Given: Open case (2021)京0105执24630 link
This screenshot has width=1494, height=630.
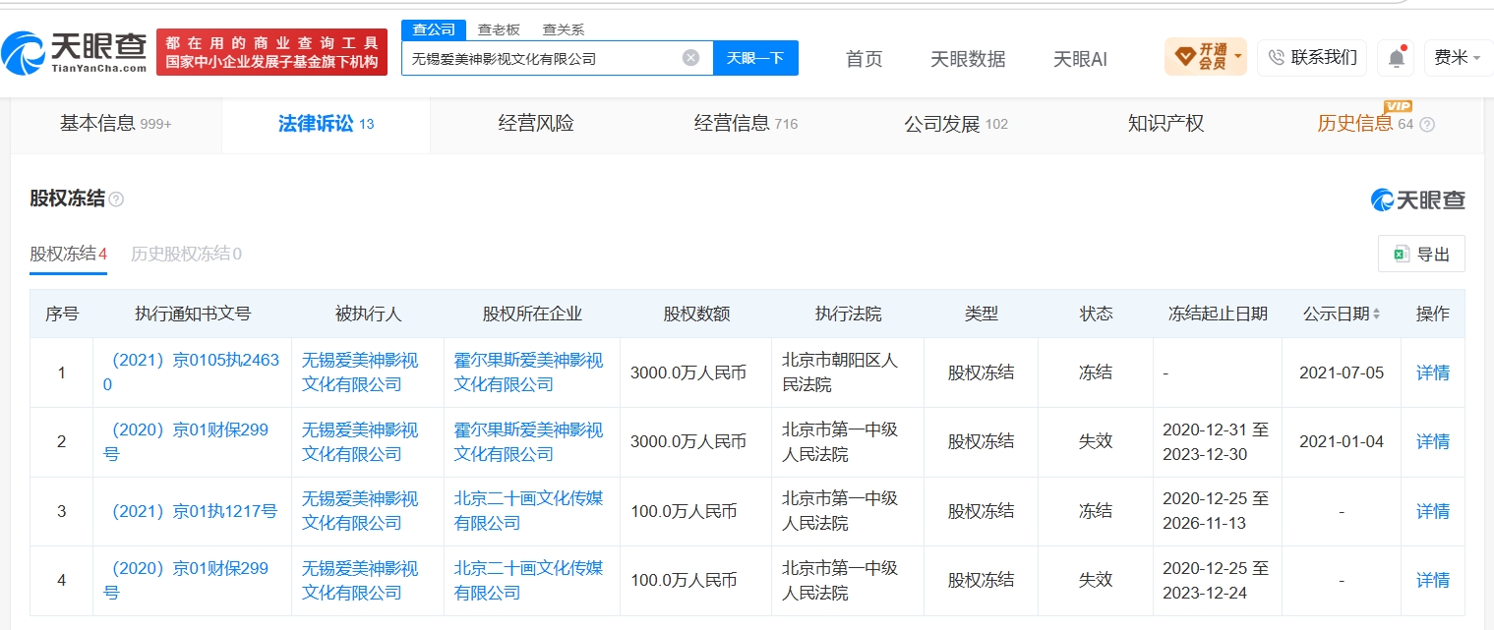Looking at the screenshot, I should 192,372.
